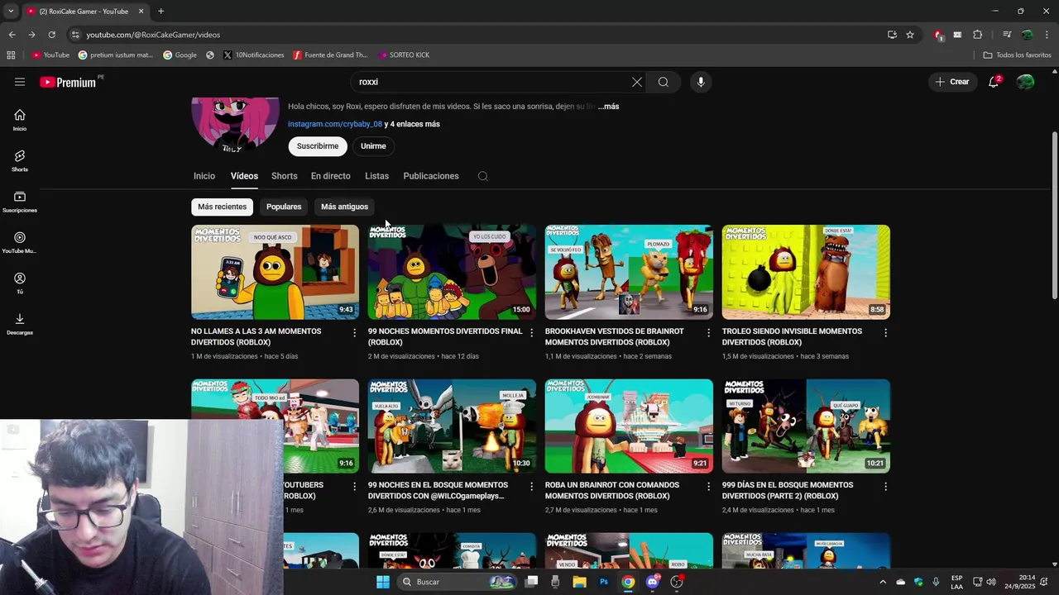Image resolution: width=1059 pixels, height=595 pixels.
Task: Open options for 99 NOCHES FINAL video
Action: click(532, 332)
